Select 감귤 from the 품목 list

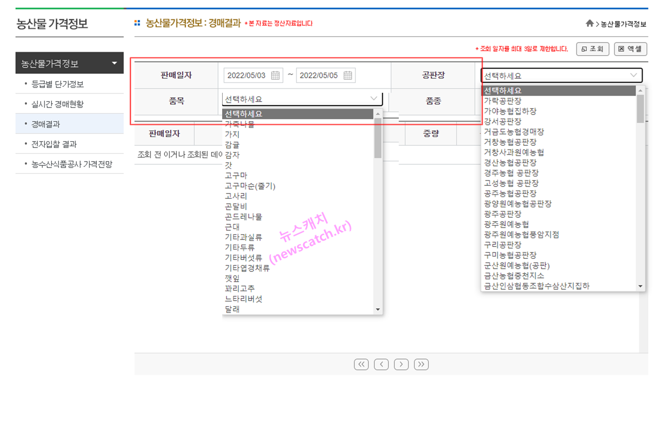[233, 145]
